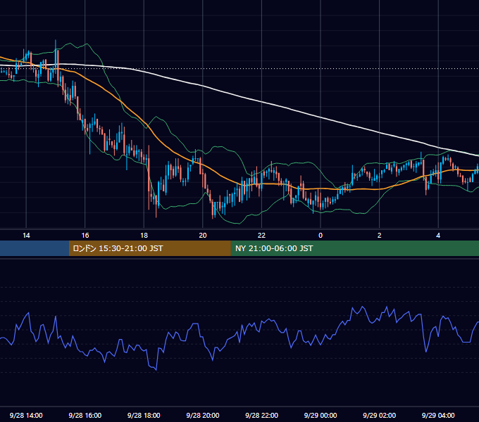The height and width of the screenshot is (422, 479).
Task: Click the 2 hour axis label
Action: (379, 236)
